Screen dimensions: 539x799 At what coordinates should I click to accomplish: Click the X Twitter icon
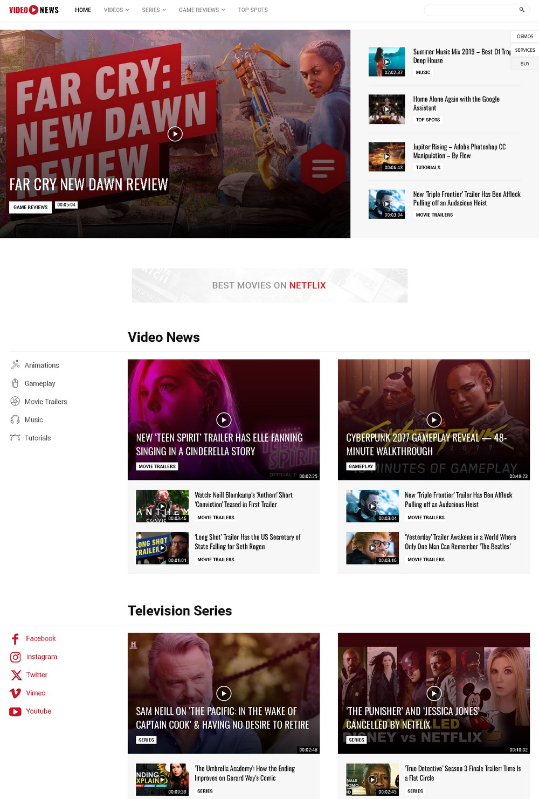[x=16, y=675]
